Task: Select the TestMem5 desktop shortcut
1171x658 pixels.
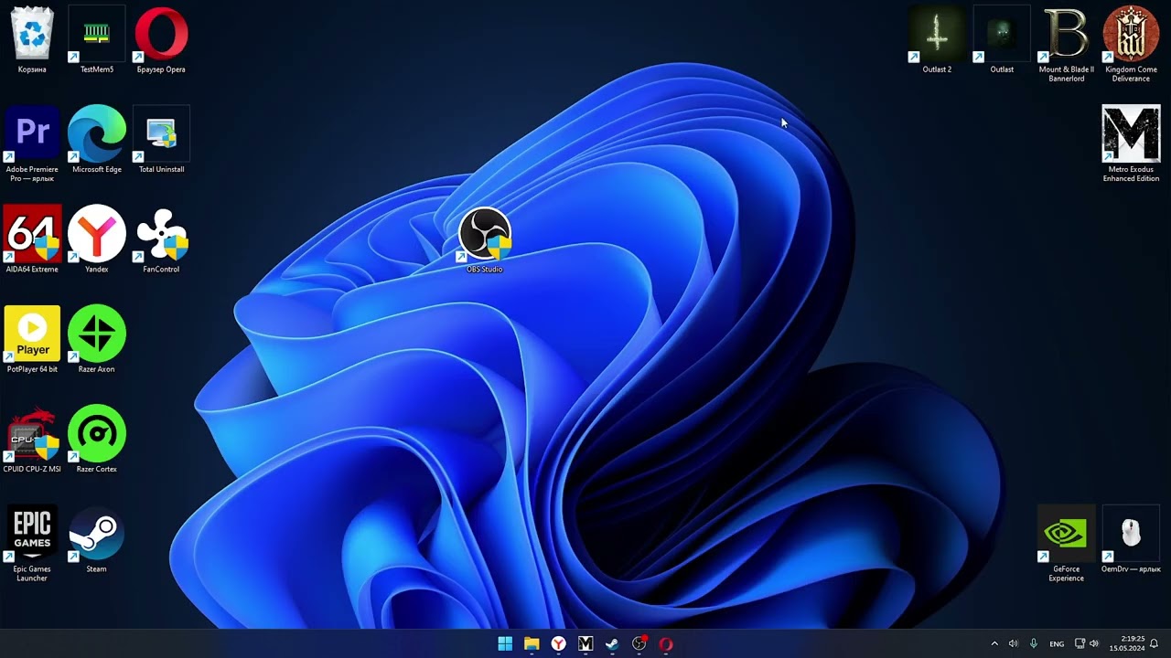Action: pos(96,40)
